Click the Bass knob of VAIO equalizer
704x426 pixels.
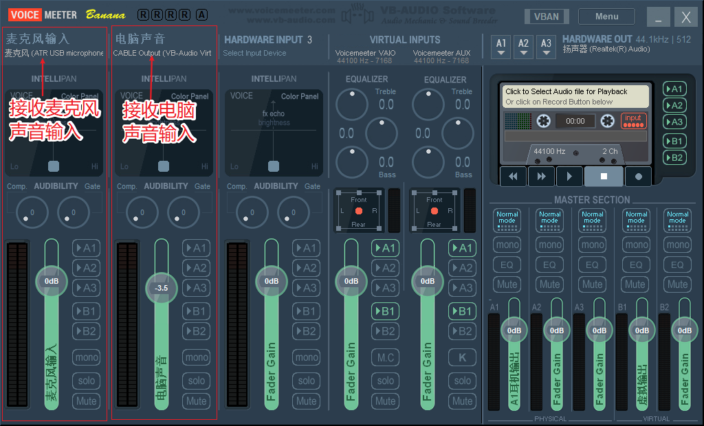tap(352, 162)
